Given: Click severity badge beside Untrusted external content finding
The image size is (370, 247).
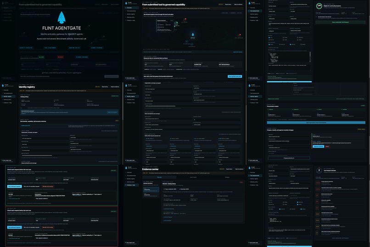Looking at the screenshot, I should coord(318,214).
